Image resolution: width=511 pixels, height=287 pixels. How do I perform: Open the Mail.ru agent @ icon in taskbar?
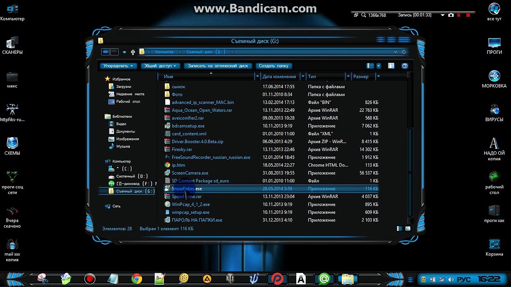pos(325,279)
